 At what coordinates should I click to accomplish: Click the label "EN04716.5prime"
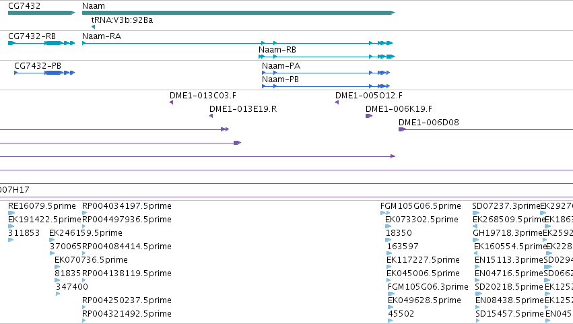(509, 273)
